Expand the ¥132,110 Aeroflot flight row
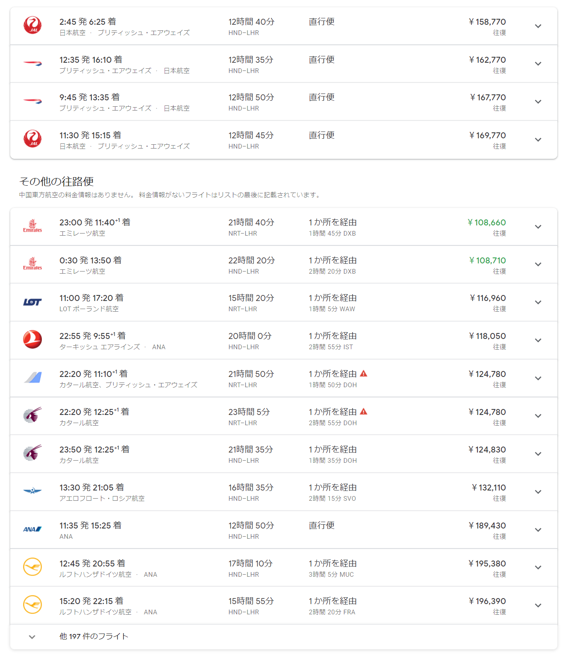 (538, 492)
